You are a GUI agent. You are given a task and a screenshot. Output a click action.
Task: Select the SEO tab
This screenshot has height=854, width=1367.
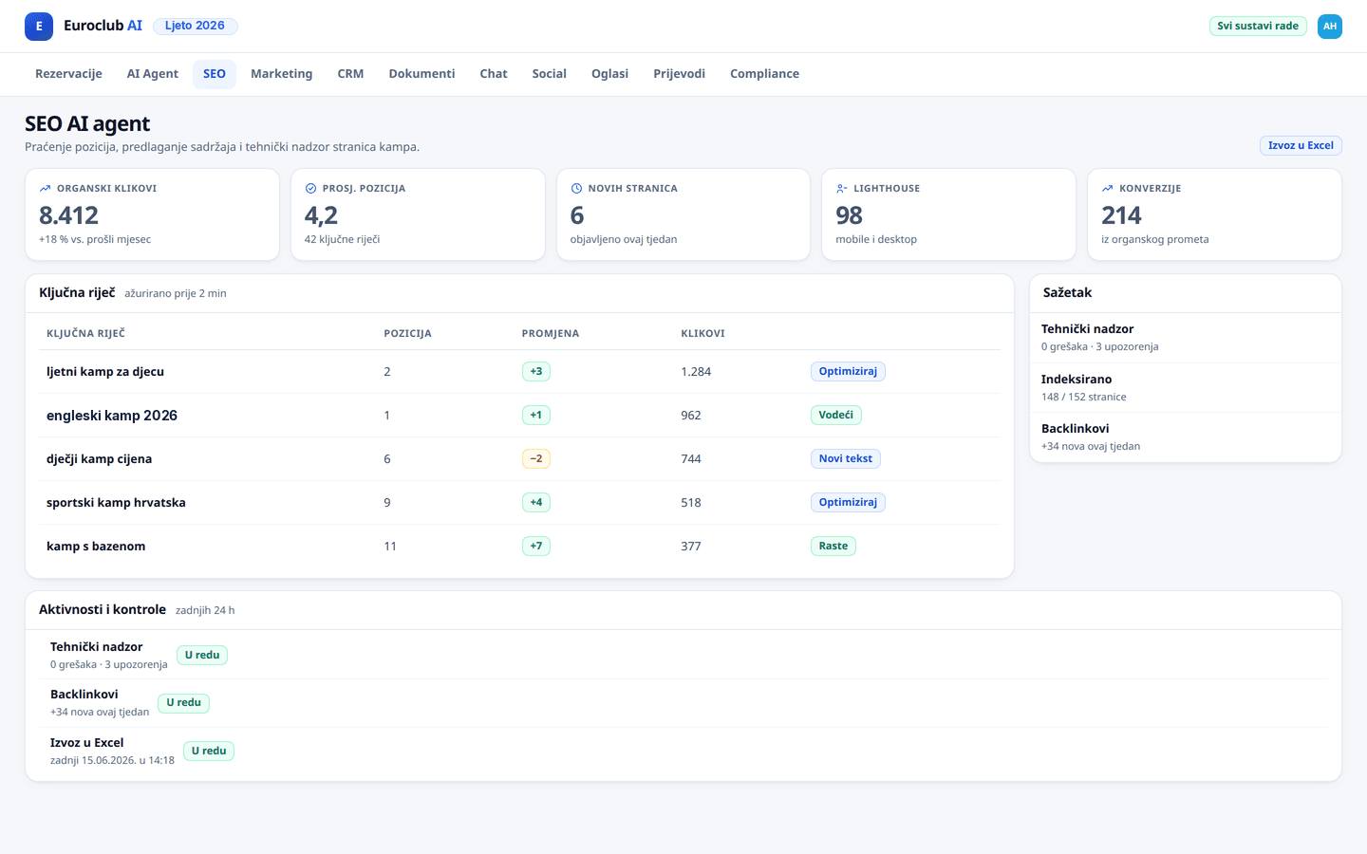[215, 74]
